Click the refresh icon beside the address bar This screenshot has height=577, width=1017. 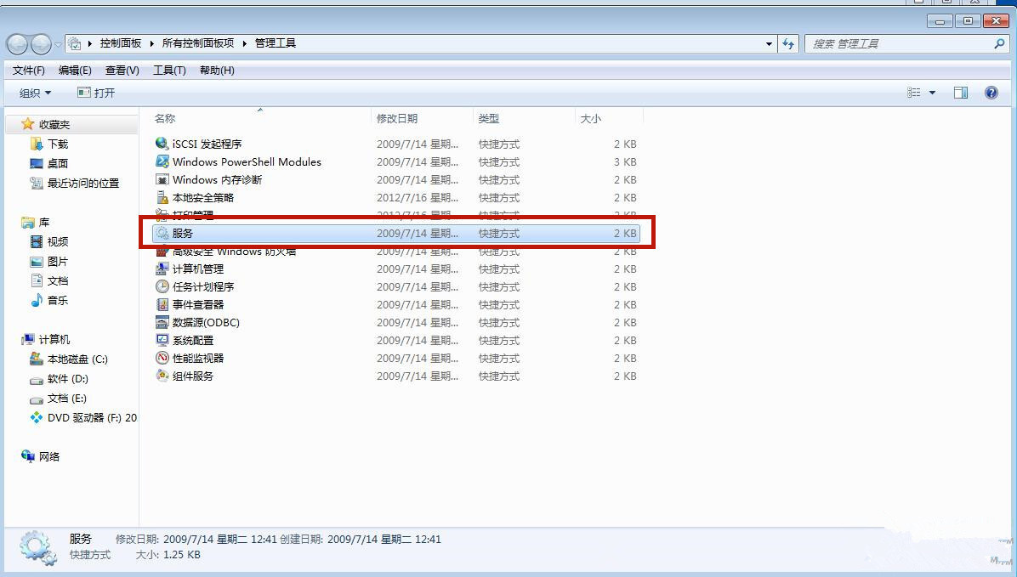click(788, 43)
